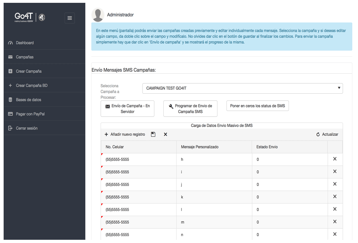Click the Administrador avatar picture
Screen dimensions: 358x243
click(98, 15)
